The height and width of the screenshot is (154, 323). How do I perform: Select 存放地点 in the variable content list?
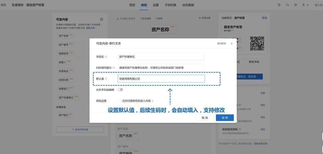[x=66, y=71]
